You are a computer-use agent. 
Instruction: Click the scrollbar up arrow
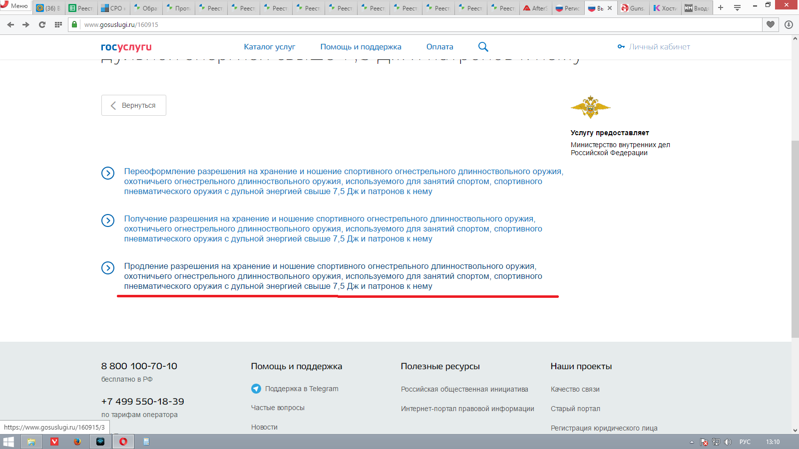click(x=795, y=38)
